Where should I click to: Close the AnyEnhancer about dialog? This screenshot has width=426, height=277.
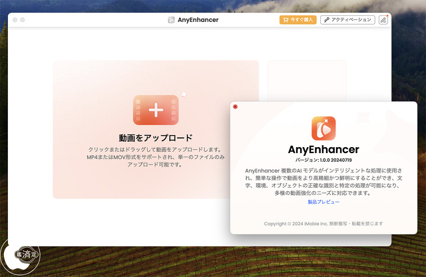coord(235,107)
